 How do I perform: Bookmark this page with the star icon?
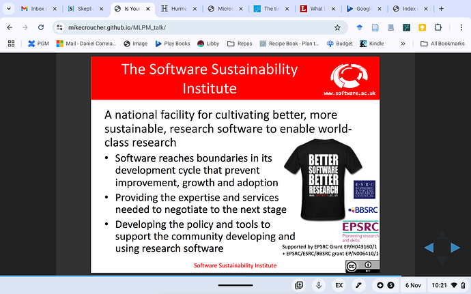pyautogui.click(x=337, y=28)
